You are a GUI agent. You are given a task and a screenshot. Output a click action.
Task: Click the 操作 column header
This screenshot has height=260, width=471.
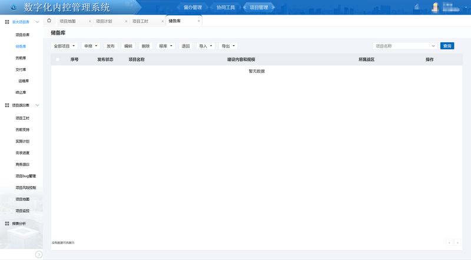point(430,59)
